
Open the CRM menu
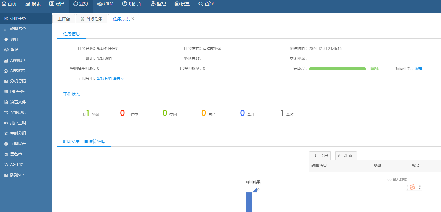pos(105,4)
